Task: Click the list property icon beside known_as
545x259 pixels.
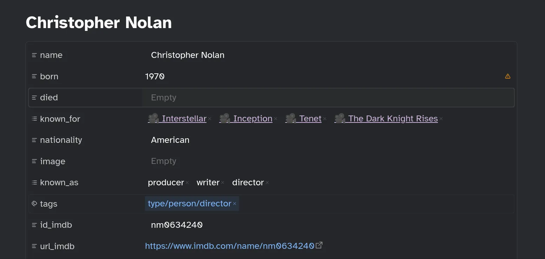Action: (34, 182)
